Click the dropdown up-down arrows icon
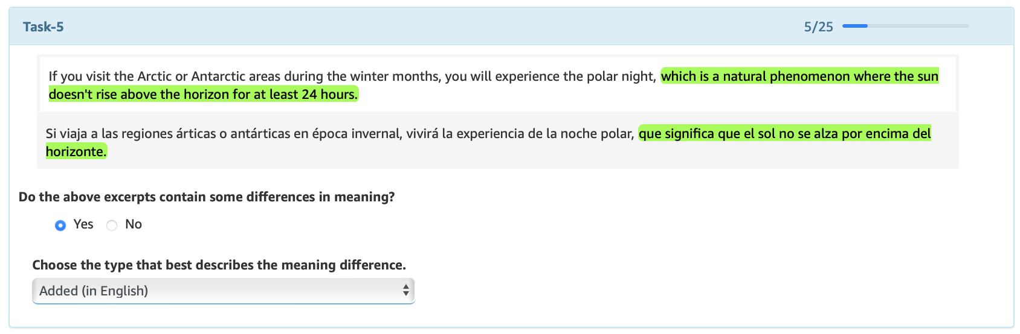 click(406, 291)
